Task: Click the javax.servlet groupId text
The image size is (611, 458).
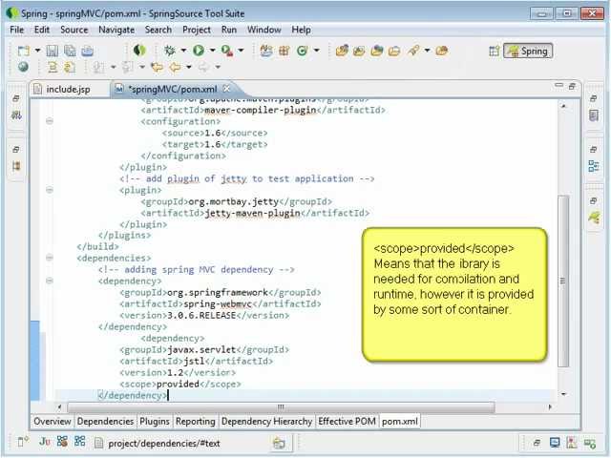Action: tap(201, 350)
